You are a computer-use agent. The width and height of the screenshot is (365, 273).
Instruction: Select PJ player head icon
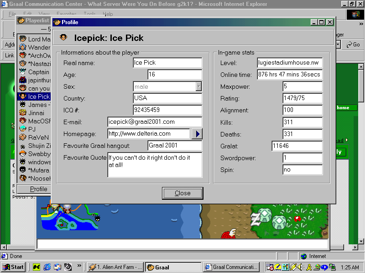(22, 129)
